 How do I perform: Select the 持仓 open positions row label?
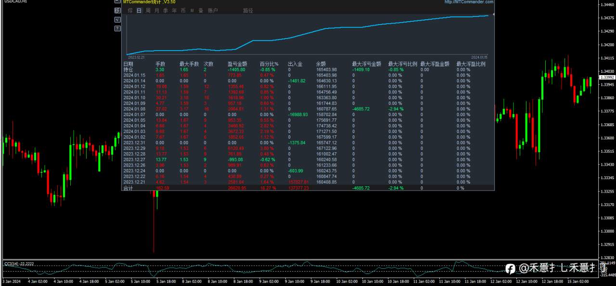click(x=128, y=69)
